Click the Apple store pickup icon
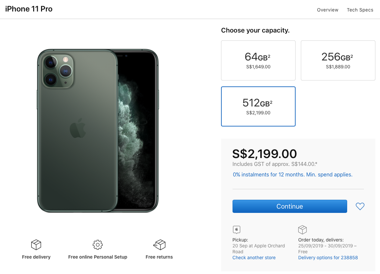The height and width of the screenshot is (274, 380). pyautogui.click(x=236, y=230)
